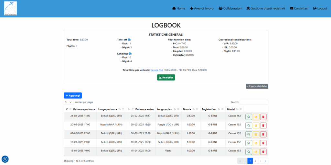Click the green Analytics button

coord(166,78)
